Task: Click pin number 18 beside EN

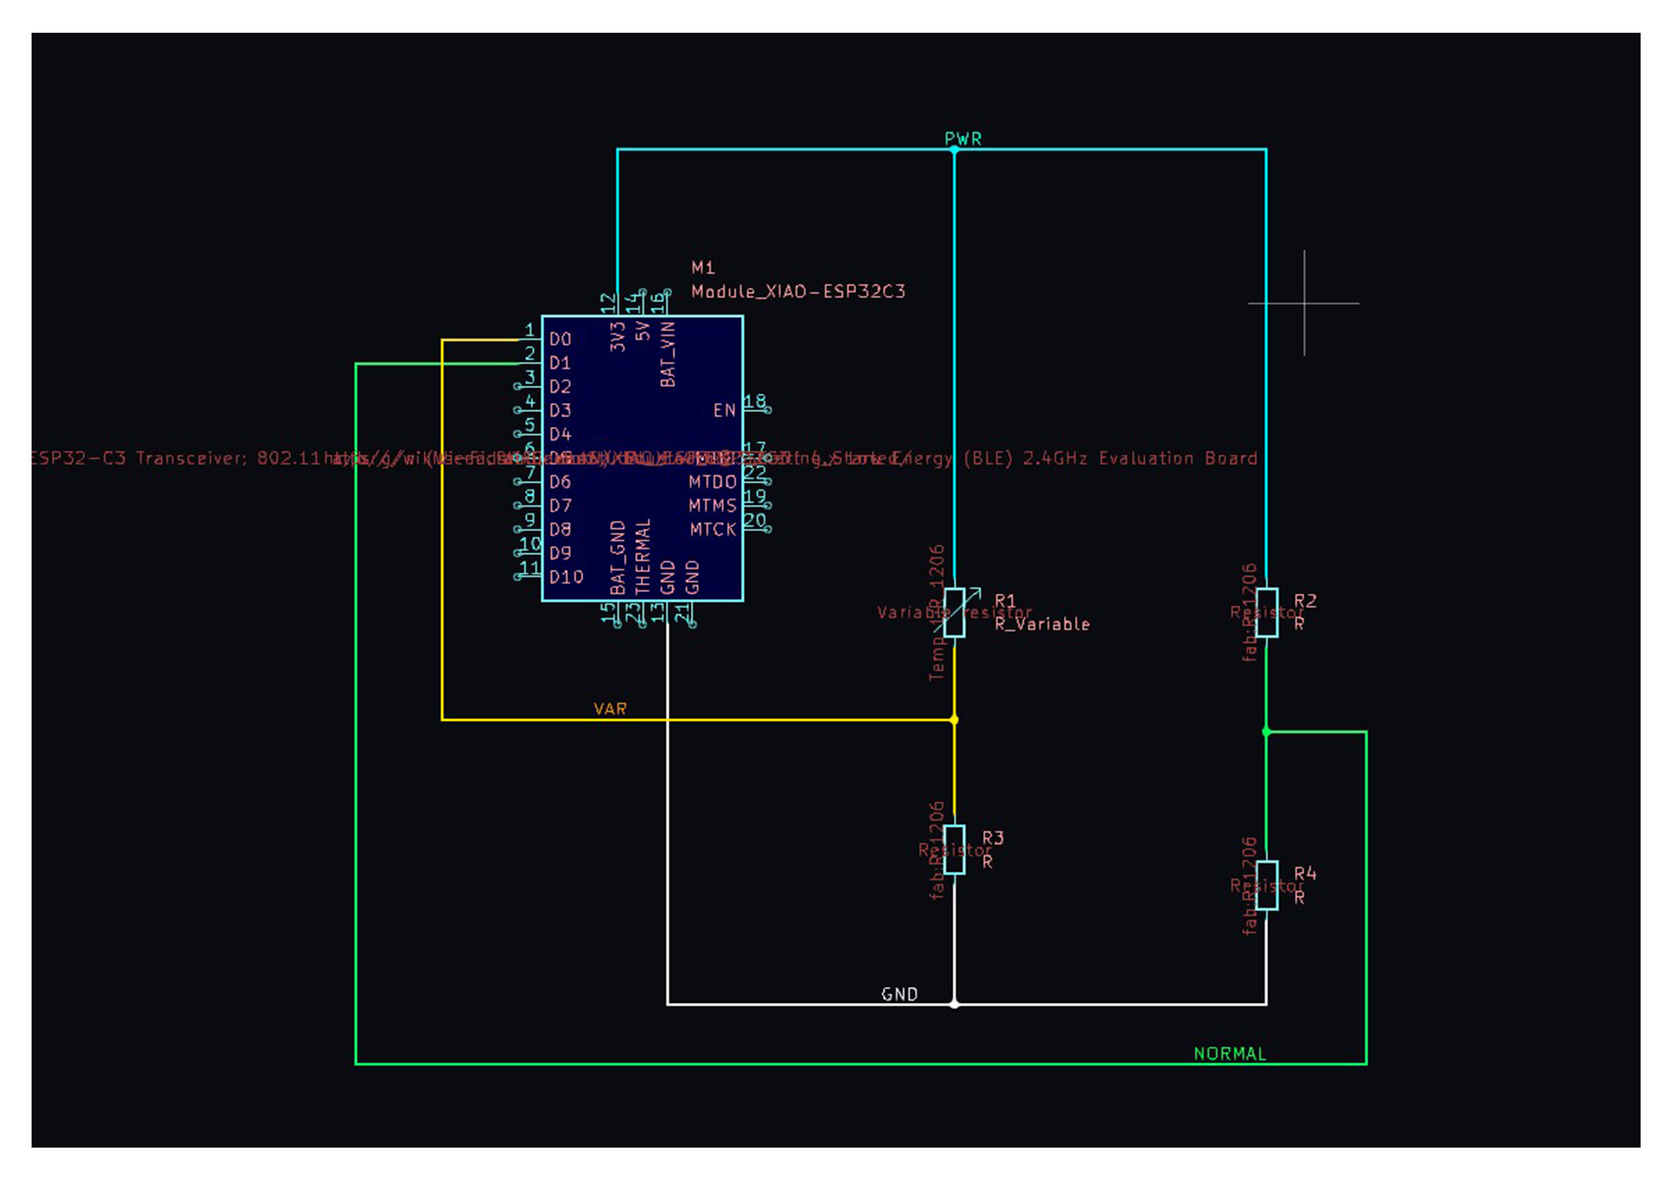Action: point(755,401)
